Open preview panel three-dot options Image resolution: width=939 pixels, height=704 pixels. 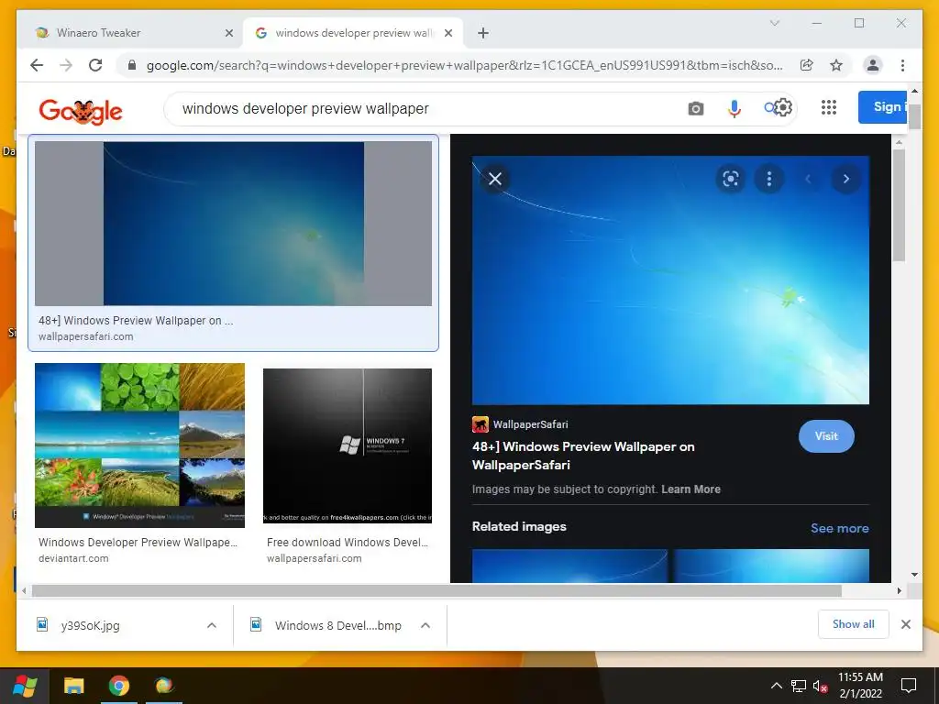(769, 179)
